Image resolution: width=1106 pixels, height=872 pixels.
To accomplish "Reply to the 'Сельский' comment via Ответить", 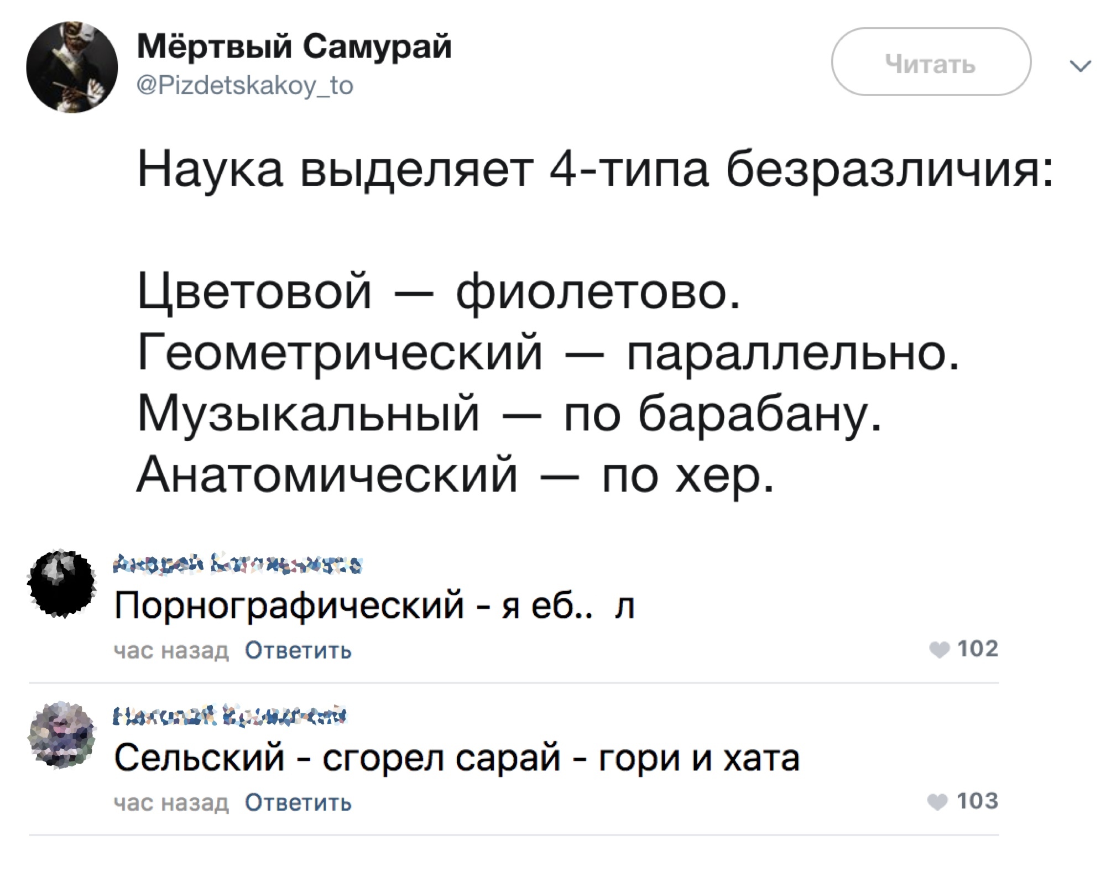I will tap(298, 803).
